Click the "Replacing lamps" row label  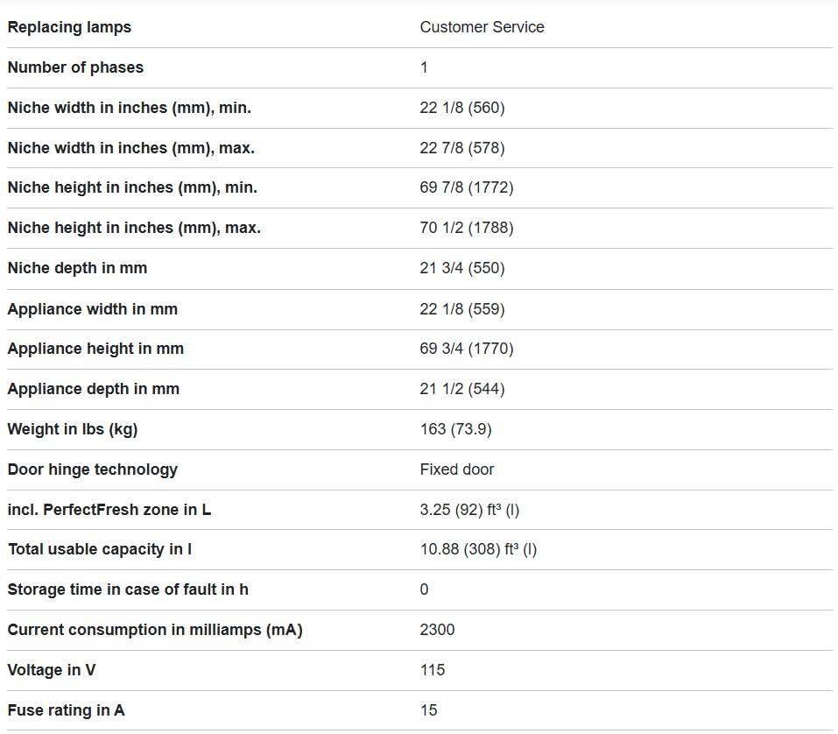coord(69,27)
